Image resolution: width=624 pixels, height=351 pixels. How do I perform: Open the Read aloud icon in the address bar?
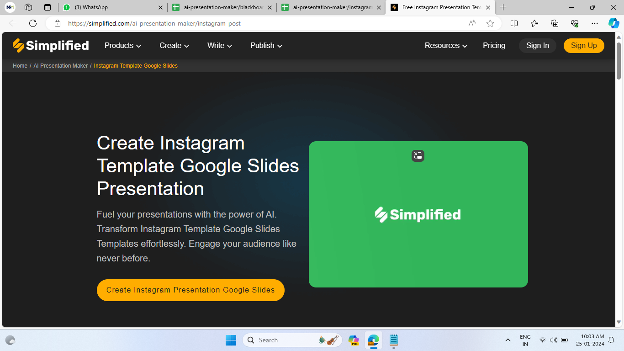pos(472,23)
